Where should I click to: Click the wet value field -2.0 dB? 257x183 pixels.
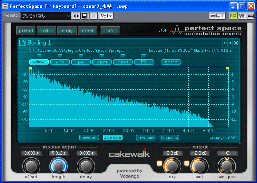[200, 153]
